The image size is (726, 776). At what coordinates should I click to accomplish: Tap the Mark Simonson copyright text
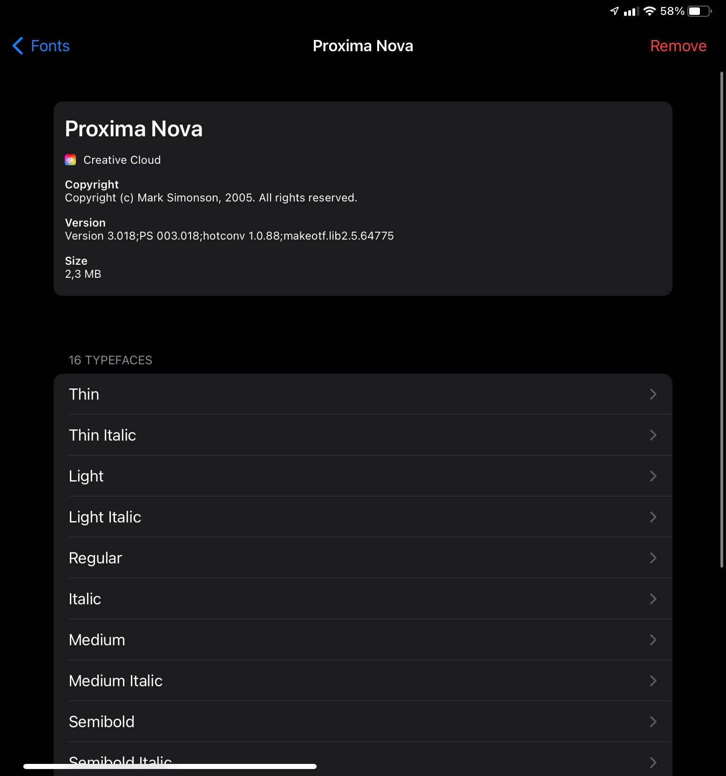click(211, 198)
